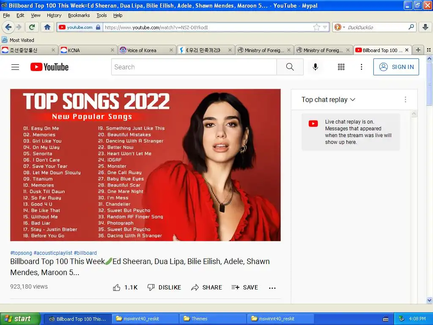Open the File menu
This screenshot has width=433, height=325.
pos(6,15)
